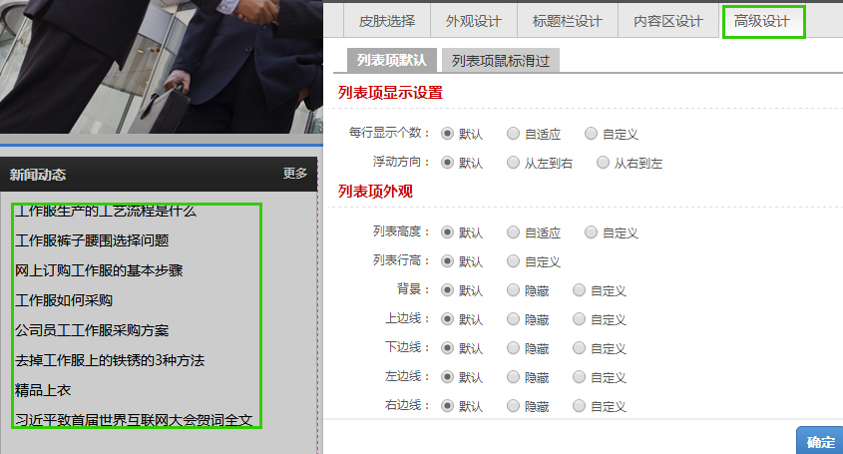Switch to the 皮肤选择 tab
843x454 pixels.
click(x=387, y=21)
